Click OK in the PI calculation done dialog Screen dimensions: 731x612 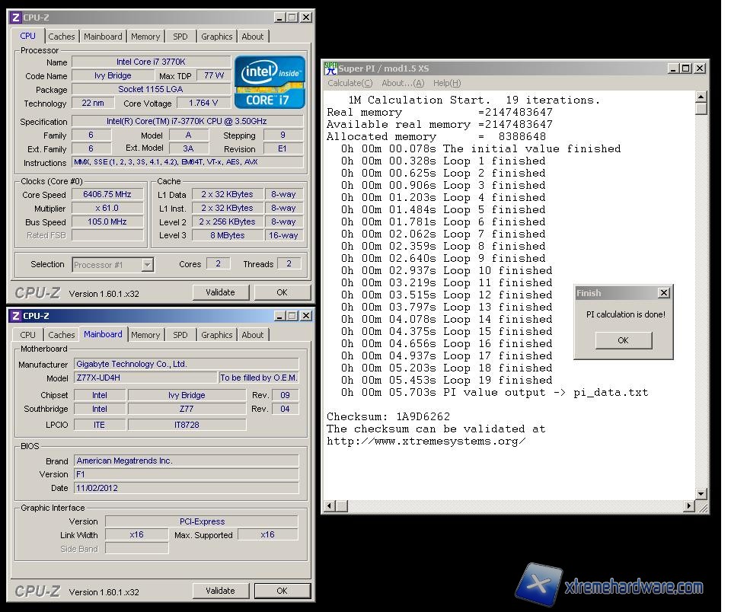pyautogui.click(x=623, y=340)
